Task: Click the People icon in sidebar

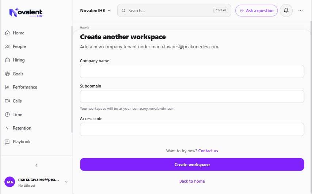Action: (x=7, y=46)
